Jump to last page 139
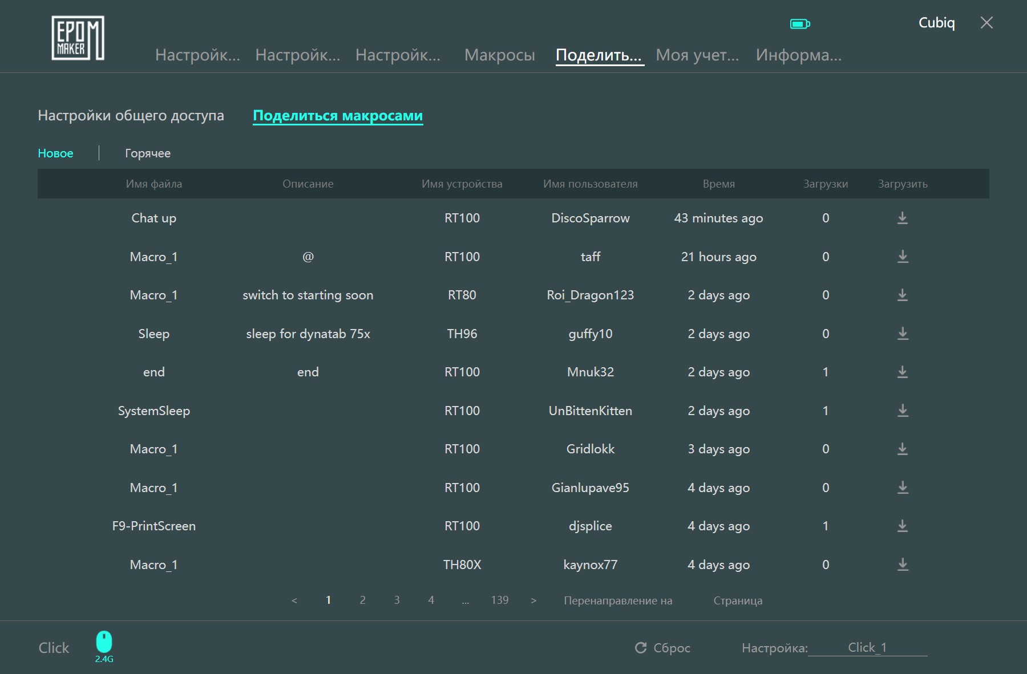This screenshot has width=1027, height=674. click(x=499, y=600)
